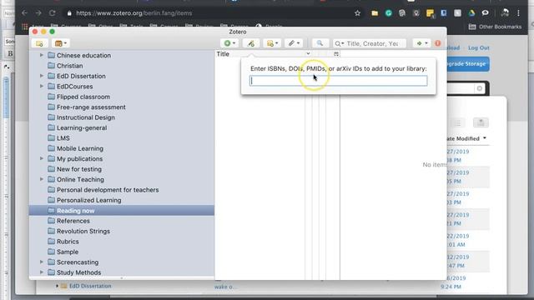The width and height of the screenshot is (534, 300).
Task: Reload the page in Chrome
Action: click(x=52, y=13)
